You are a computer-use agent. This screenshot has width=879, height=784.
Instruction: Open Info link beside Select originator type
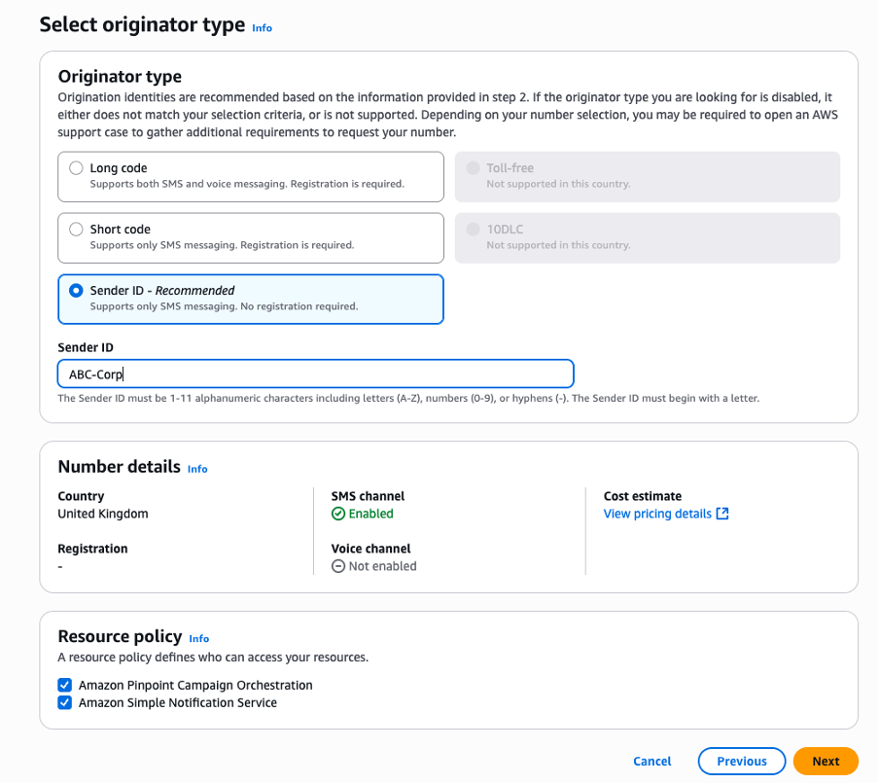[262, 28]
